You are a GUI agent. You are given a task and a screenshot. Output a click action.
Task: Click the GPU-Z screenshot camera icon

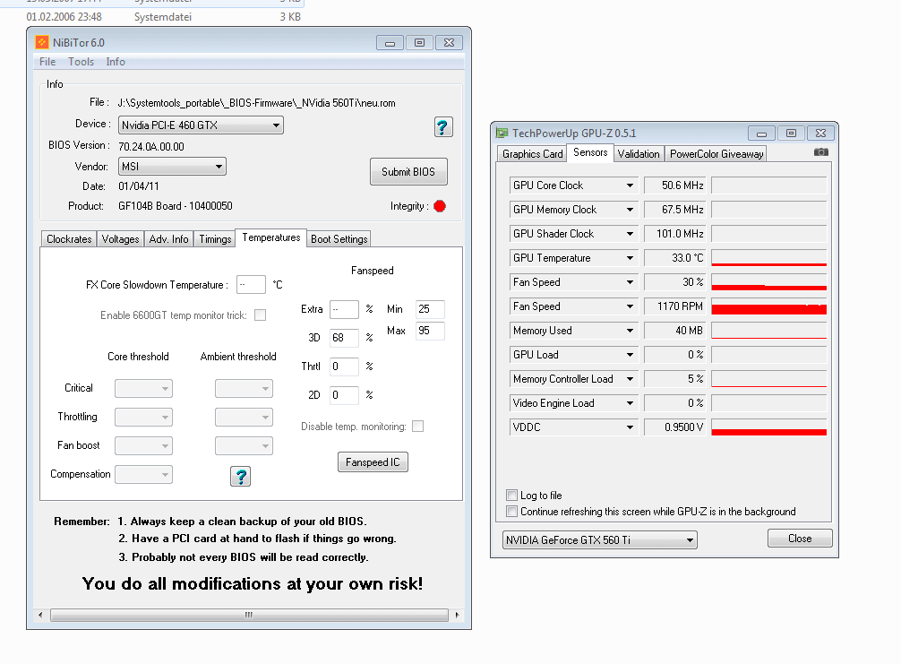pyautogui.click(x=821, y=151)
